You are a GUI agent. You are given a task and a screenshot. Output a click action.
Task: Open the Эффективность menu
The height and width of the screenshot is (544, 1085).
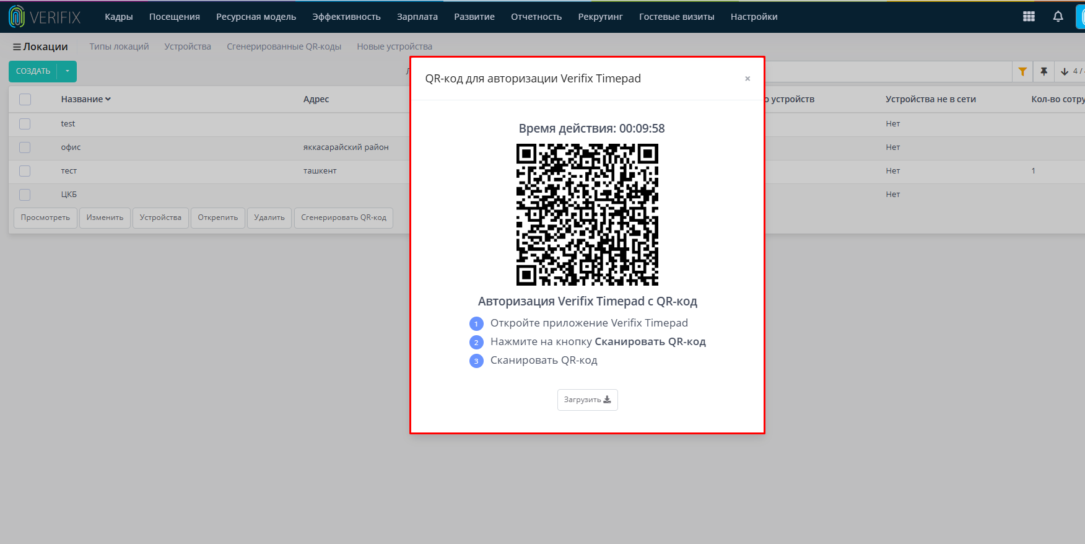pos(346,17)
